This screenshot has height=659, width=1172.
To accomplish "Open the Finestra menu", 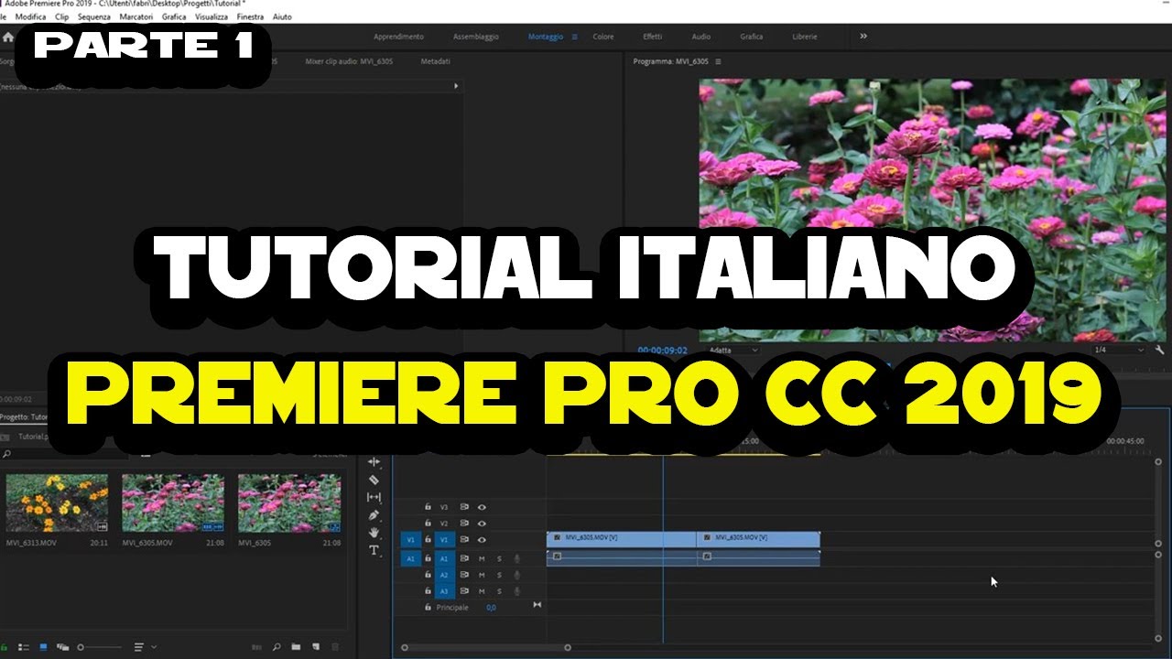I will 250,16.
